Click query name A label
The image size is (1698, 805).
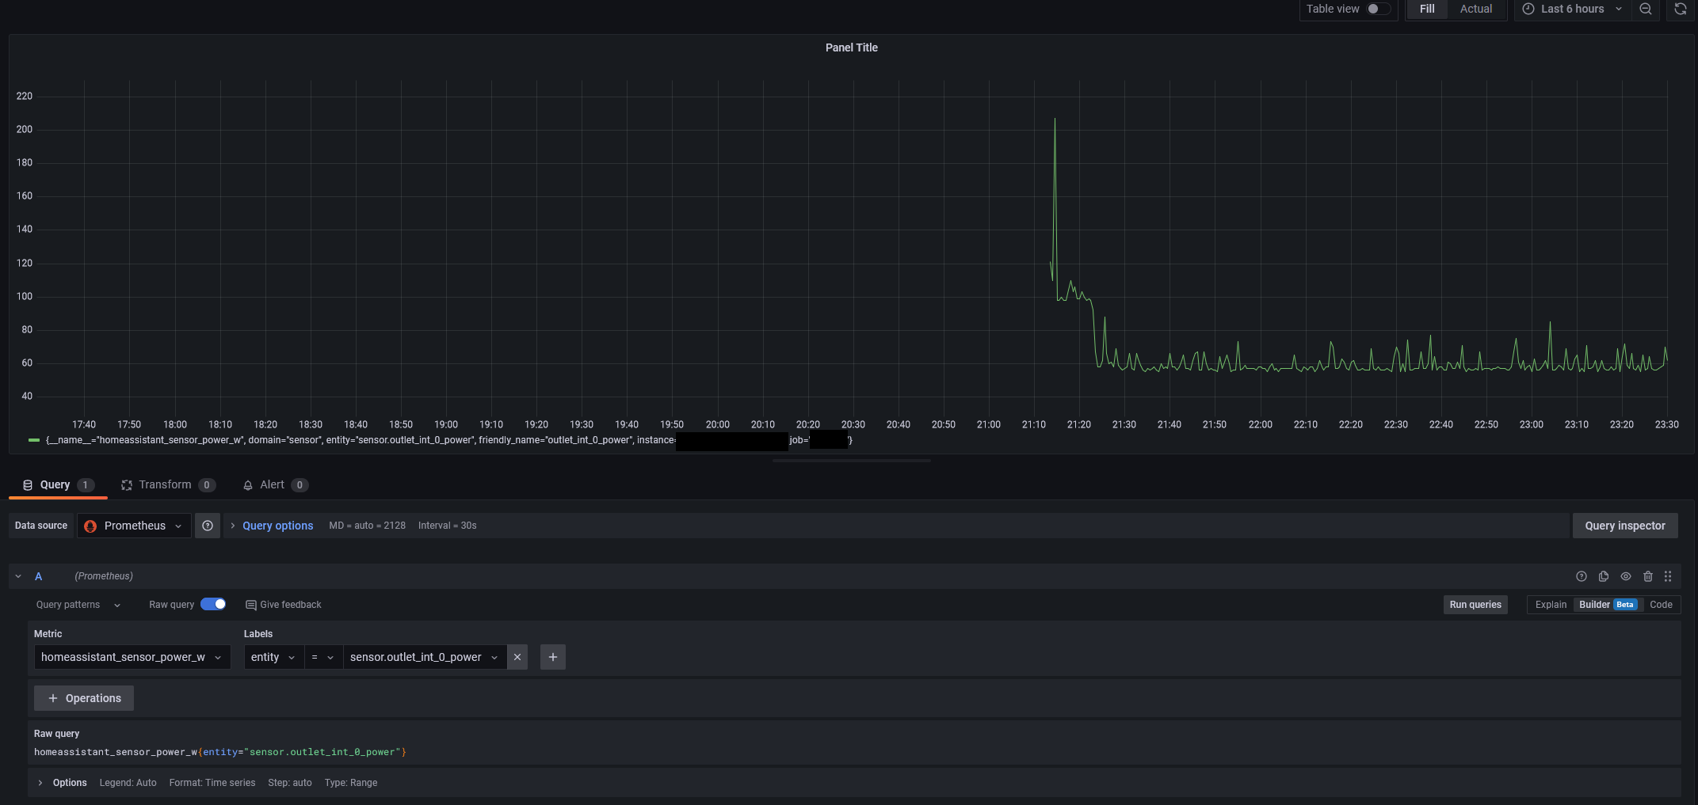[x=38, y=576]
